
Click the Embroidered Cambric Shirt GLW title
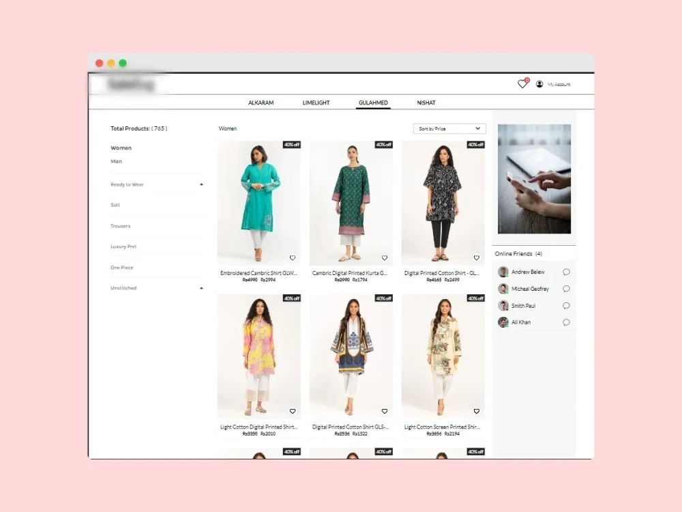coord(258,273)
